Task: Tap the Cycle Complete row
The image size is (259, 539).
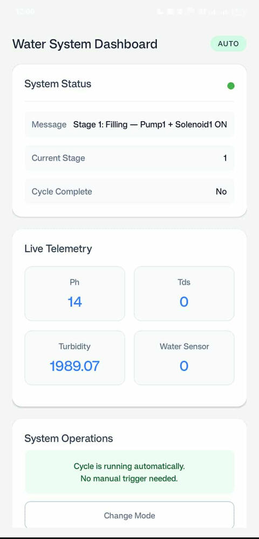Action: (x=129, y=192)
